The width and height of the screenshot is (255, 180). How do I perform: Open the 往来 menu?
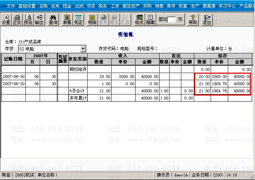coord(55,6)
